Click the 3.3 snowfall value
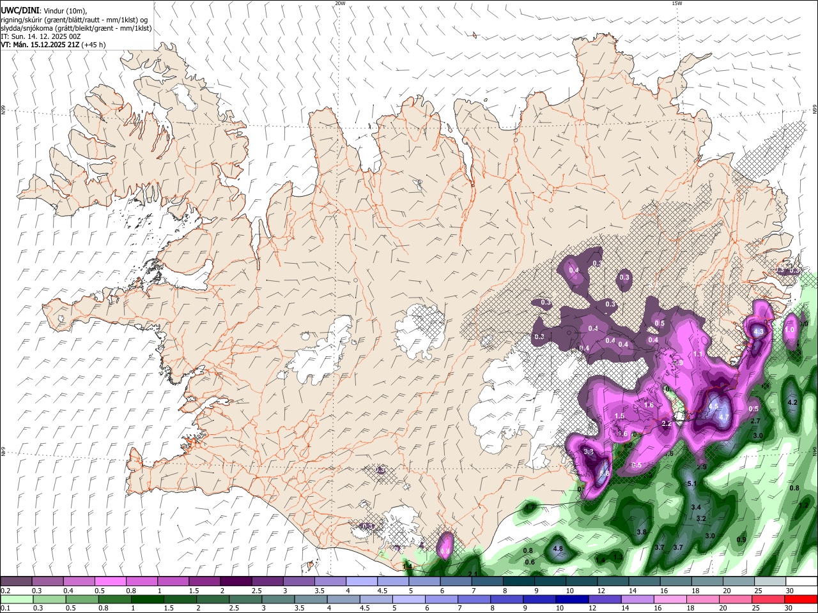818x613 pixels. point(589,451)
